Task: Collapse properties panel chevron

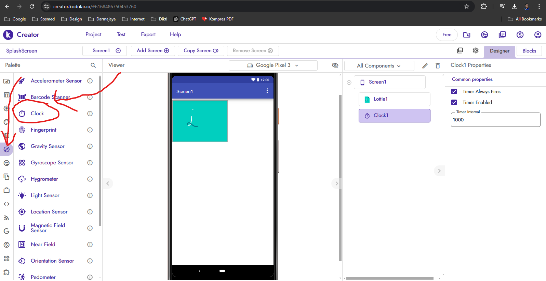Action: 439,171
